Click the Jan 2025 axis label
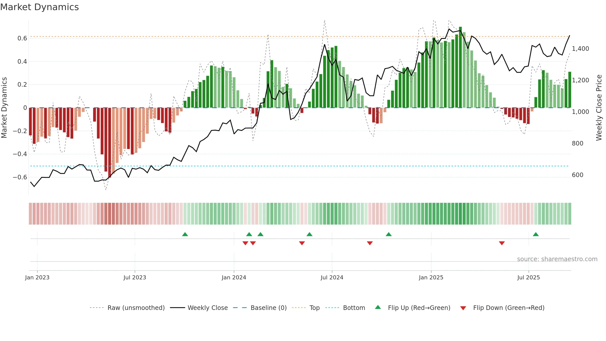 click(x=431, y=277)
